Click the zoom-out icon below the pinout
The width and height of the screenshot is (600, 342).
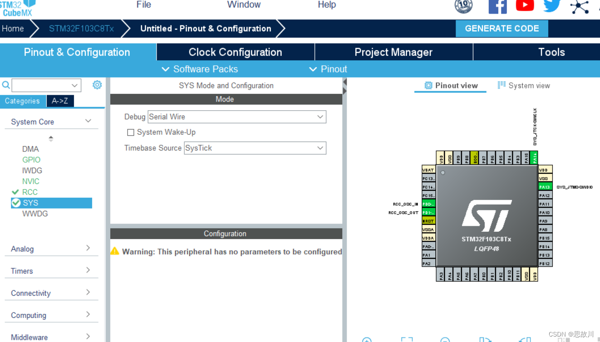point(445,340)
